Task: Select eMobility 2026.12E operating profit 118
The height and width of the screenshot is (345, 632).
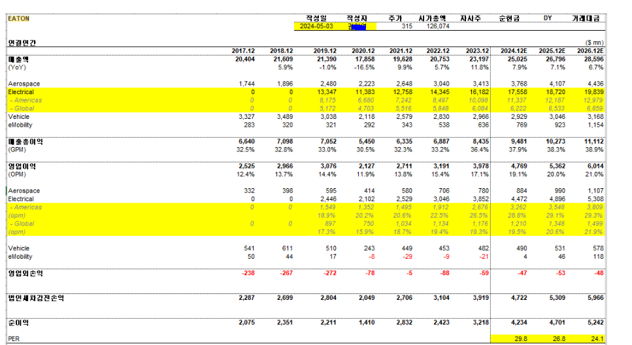Action: point(599,257)
